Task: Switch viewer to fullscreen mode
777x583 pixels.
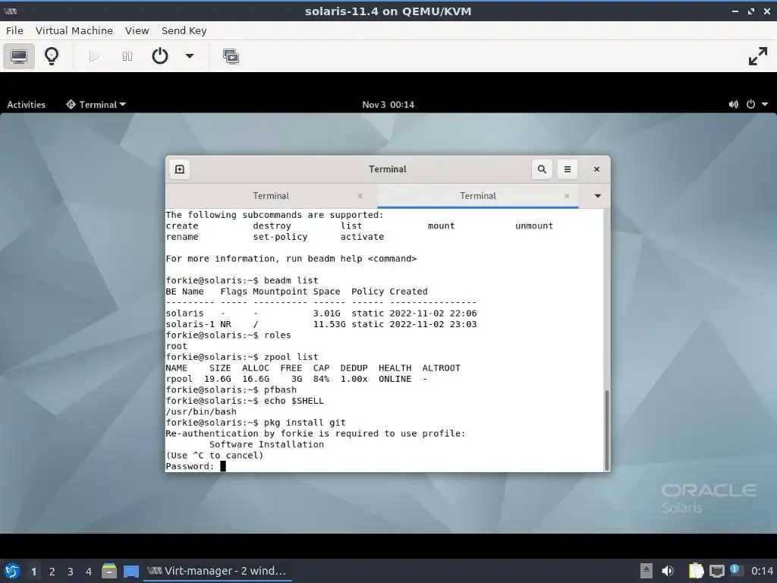Action: [758, 56]
